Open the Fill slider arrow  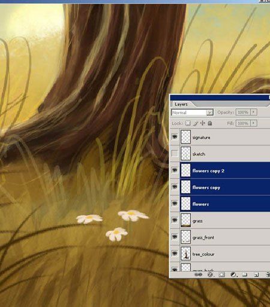click(254, 123)
